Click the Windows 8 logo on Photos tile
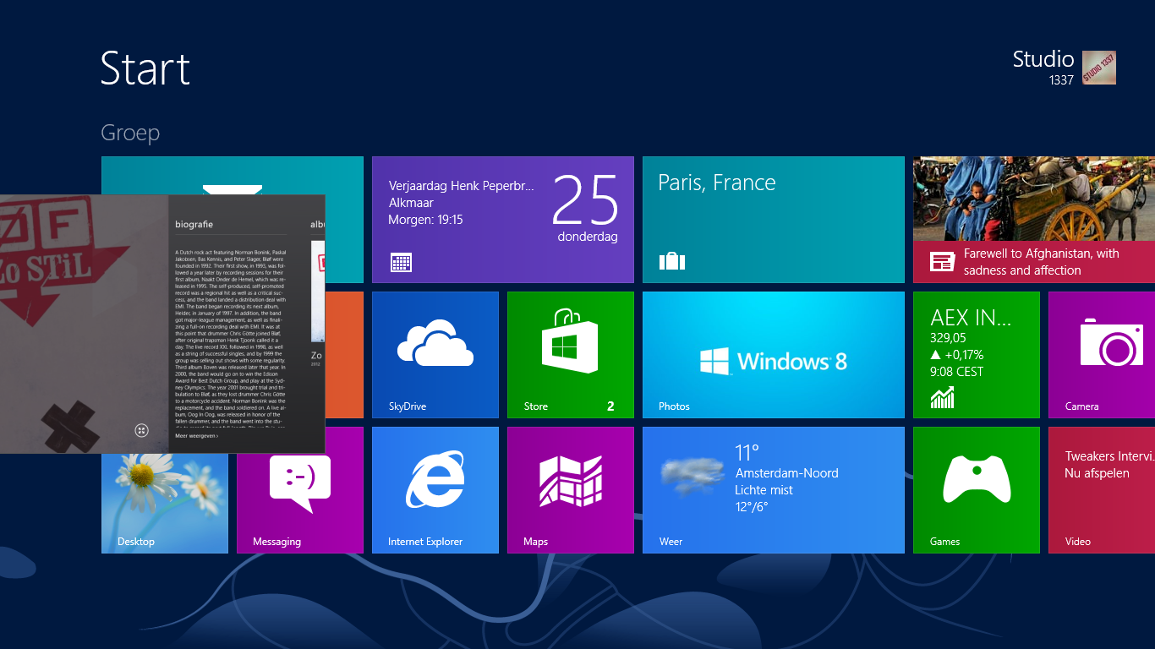 pos(773,362)
